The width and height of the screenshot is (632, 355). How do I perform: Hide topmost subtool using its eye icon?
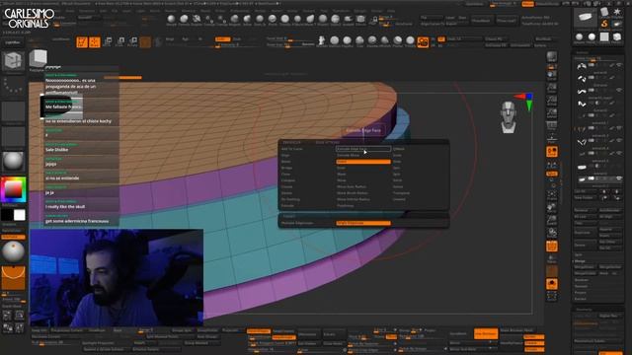pos(619,65)
